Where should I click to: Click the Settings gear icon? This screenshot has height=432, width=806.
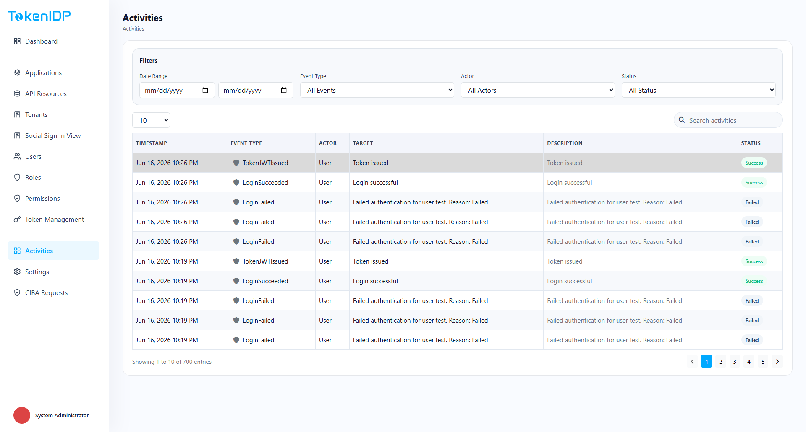click(17, 272)
